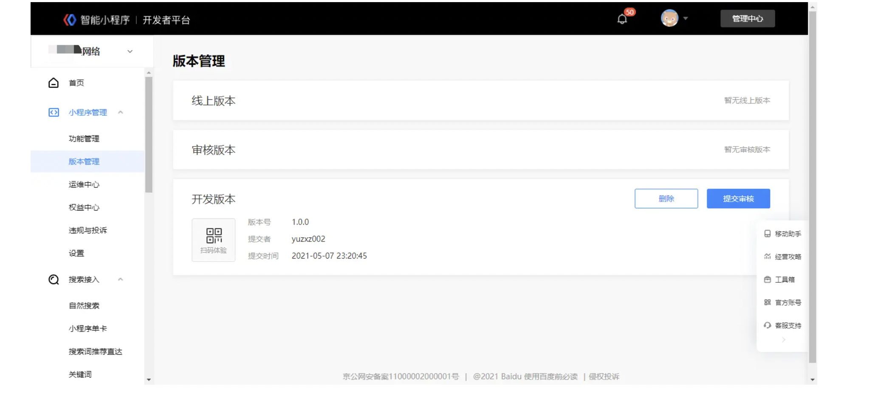
Task: Click the 首页 home icon
Action: [x=54, y=83]
